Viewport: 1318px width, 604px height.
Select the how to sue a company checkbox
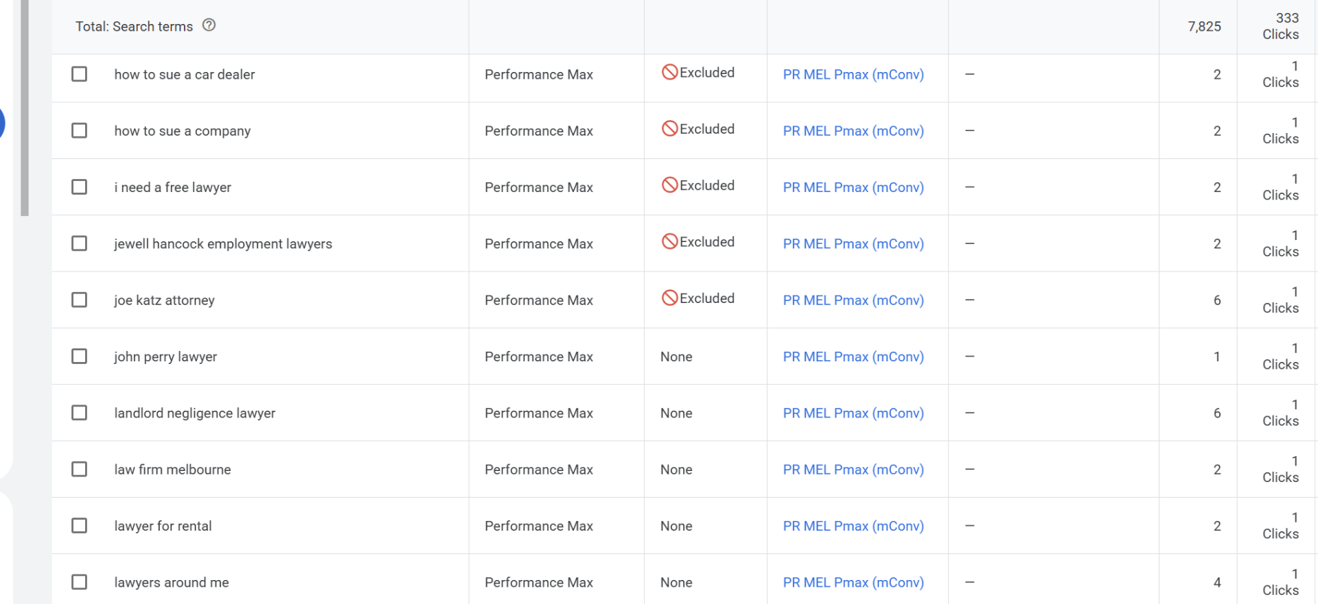point(80,130)
